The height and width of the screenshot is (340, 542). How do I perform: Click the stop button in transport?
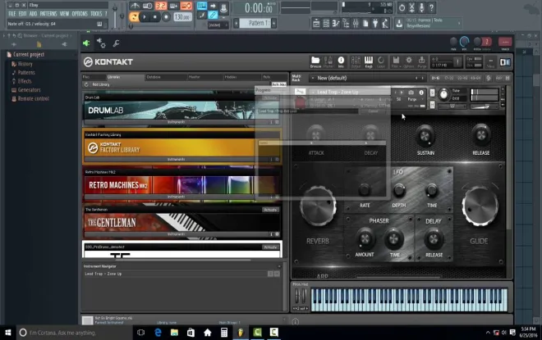[155, 17]
